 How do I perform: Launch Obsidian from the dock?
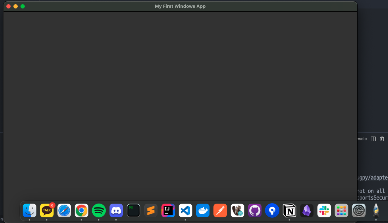(x=307, y=210)
